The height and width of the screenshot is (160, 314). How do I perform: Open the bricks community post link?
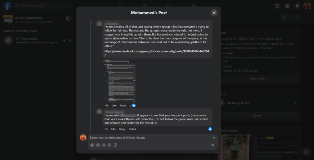157,51
